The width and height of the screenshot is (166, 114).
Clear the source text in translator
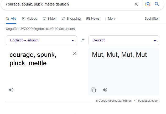75,53
